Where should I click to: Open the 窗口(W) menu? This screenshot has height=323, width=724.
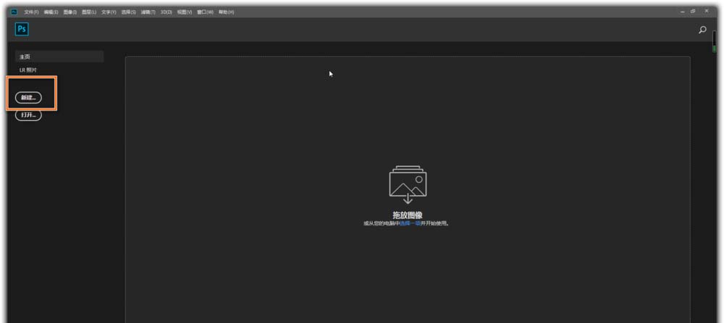tap(205, 12)
